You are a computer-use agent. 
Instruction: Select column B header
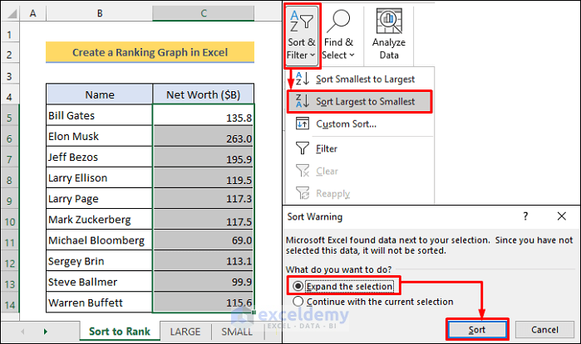click(x=99, y=13)
